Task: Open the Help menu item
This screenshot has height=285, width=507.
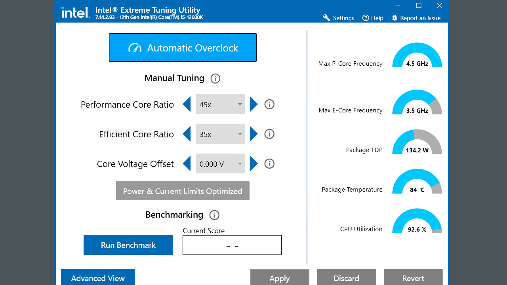Action: click(373, 18)
